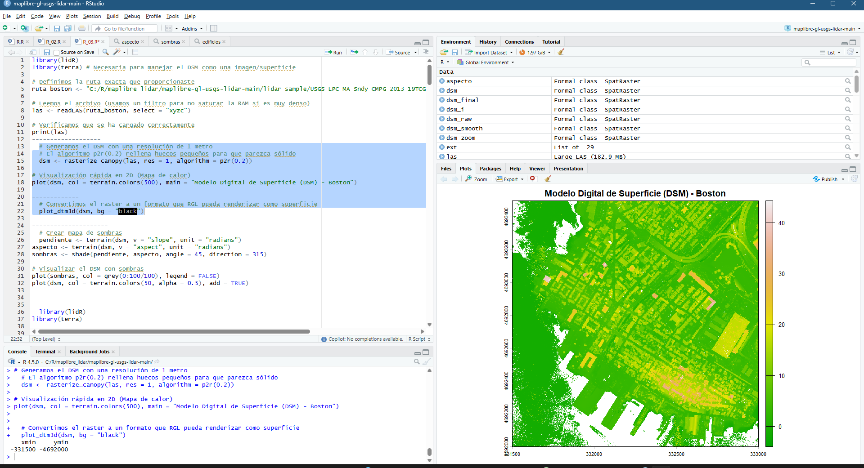Image resolution: width=864 pixels, height=468 pixels.
Task: Open the plot Zoom viewer
Action: click(x=476, y=179)
